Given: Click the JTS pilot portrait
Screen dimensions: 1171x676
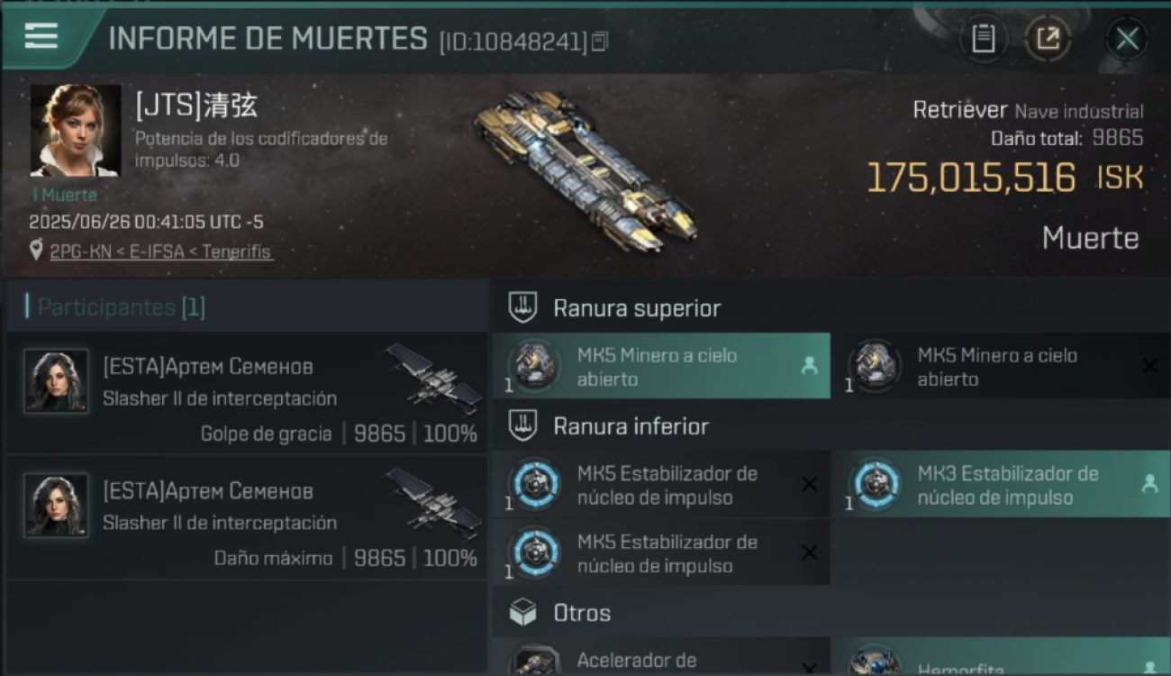Looking at the screenshot, I should (76, 131).
